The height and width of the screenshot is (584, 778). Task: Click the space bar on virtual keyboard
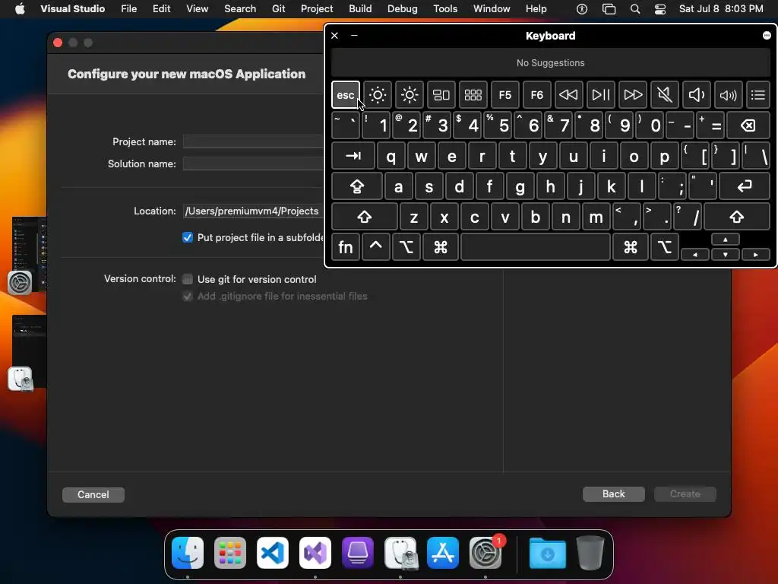pyautogui.click(x=536, y=247)
